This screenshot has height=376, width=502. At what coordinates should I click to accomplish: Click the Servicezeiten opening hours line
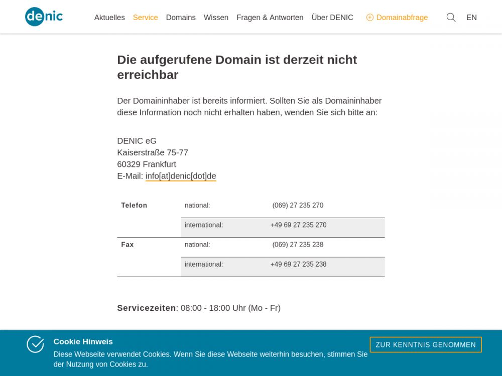(x=199, y=308)
